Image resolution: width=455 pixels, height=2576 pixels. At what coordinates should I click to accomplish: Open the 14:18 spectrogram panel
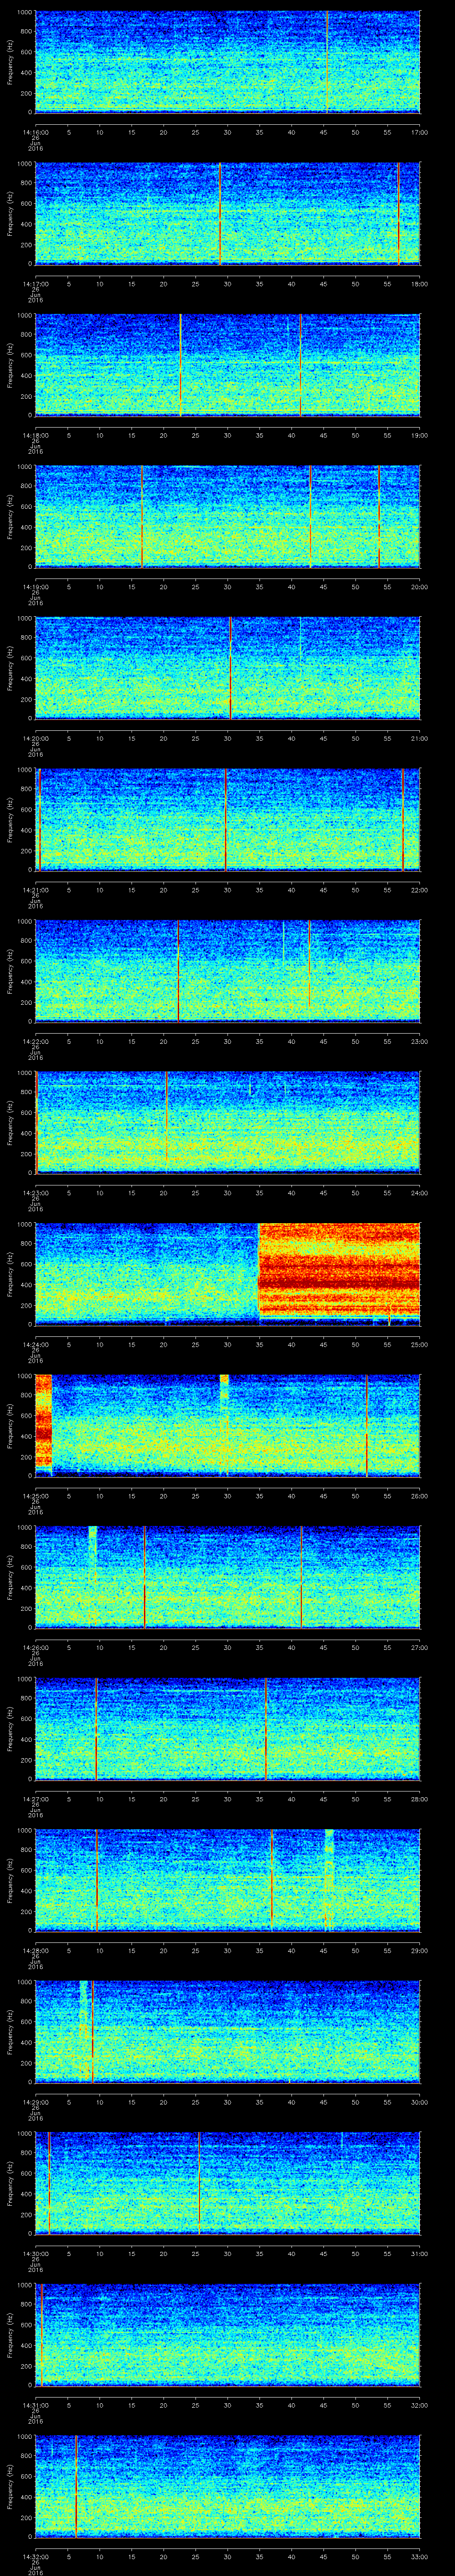click(x=228, y=364)
